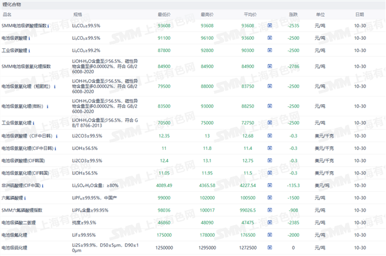Click info icon beside SMM电池级碳酸锂指数

[x=48, y=26]
